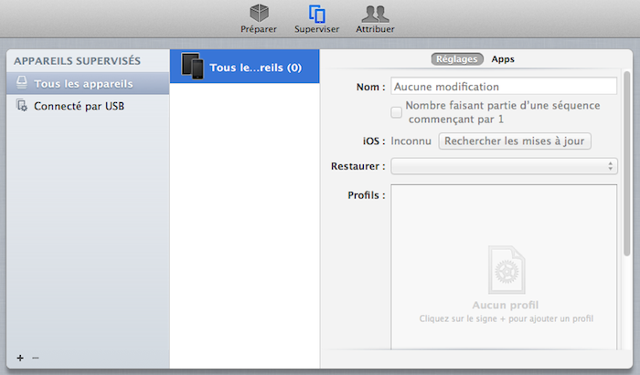Remove group using the minus icon
640x375 pixels.
click(x=36, y=358)
